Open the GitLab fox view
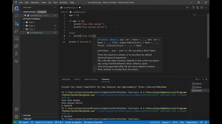 16,61
